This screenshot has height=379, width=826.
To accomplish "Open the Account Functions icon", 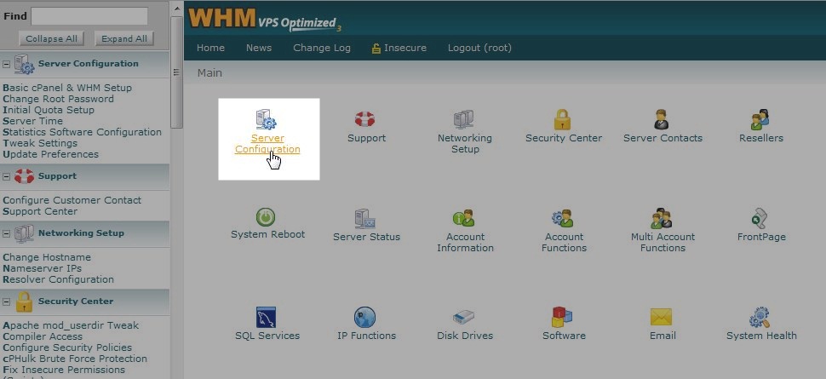I will click(562, 218).
